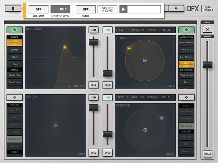This screenshot has height=163, width=218.
Task: Solo the Delay effect slot
Action: click(108, 153)
